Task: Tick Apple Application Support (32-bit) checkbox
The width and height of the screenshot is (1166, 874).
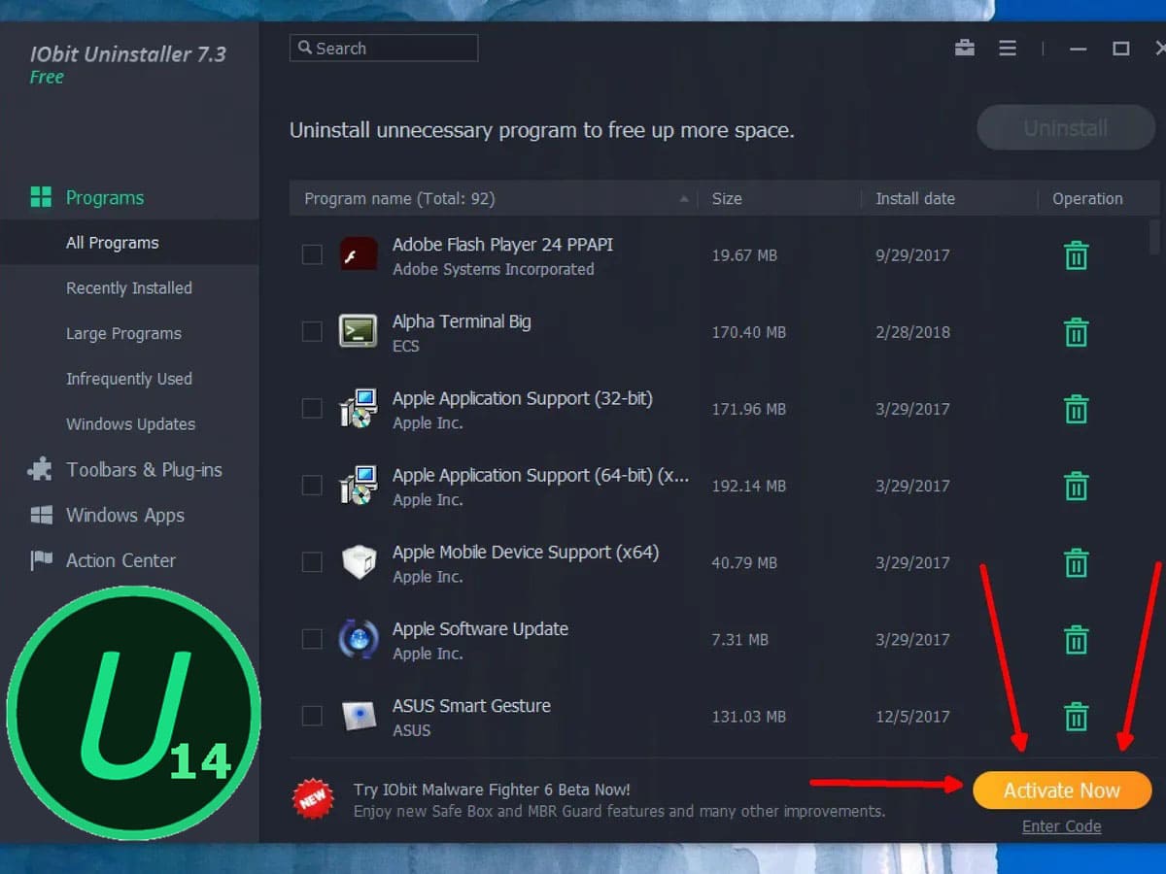Action: click(x=312, y=408)
